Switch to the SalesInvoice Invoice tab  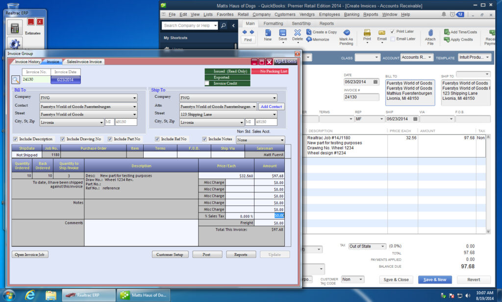click(84, 62)
